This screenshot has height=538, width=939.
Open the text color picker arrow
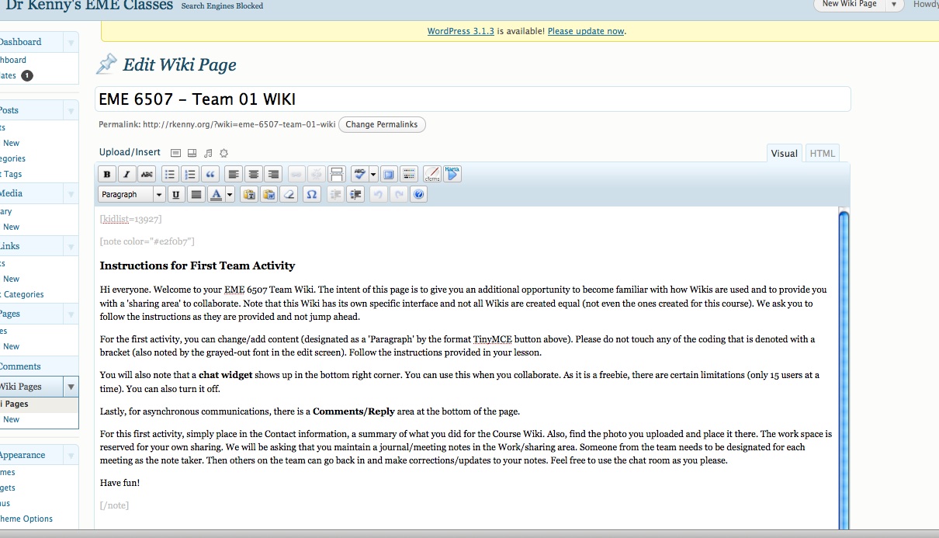230,195
